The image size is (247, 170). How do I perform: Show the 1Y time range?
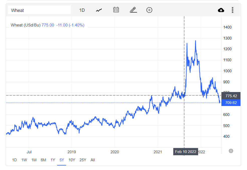[x=53, y=160]
